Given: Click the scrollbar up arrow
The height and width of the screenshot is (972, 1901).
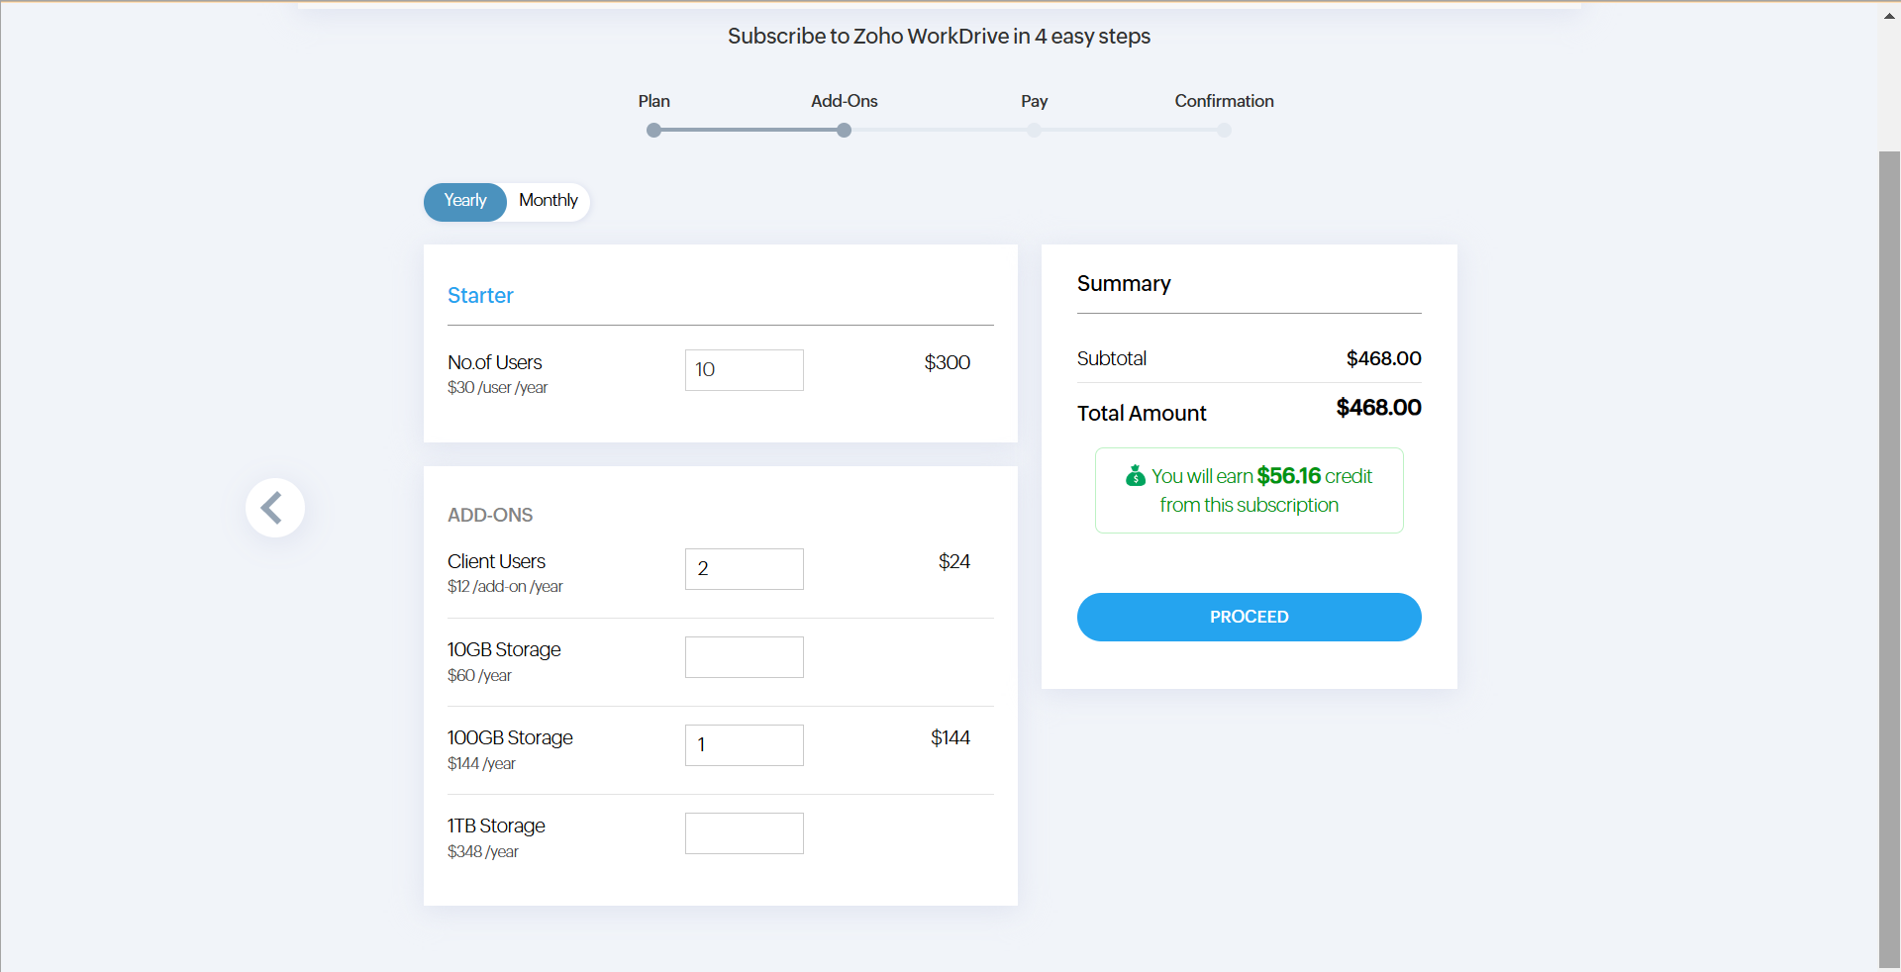Looking at the screenshot, I should click(1889, 15).
